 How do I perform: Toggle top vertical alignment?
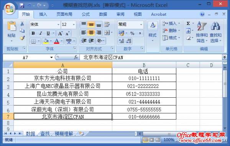(x=84, y=25)
